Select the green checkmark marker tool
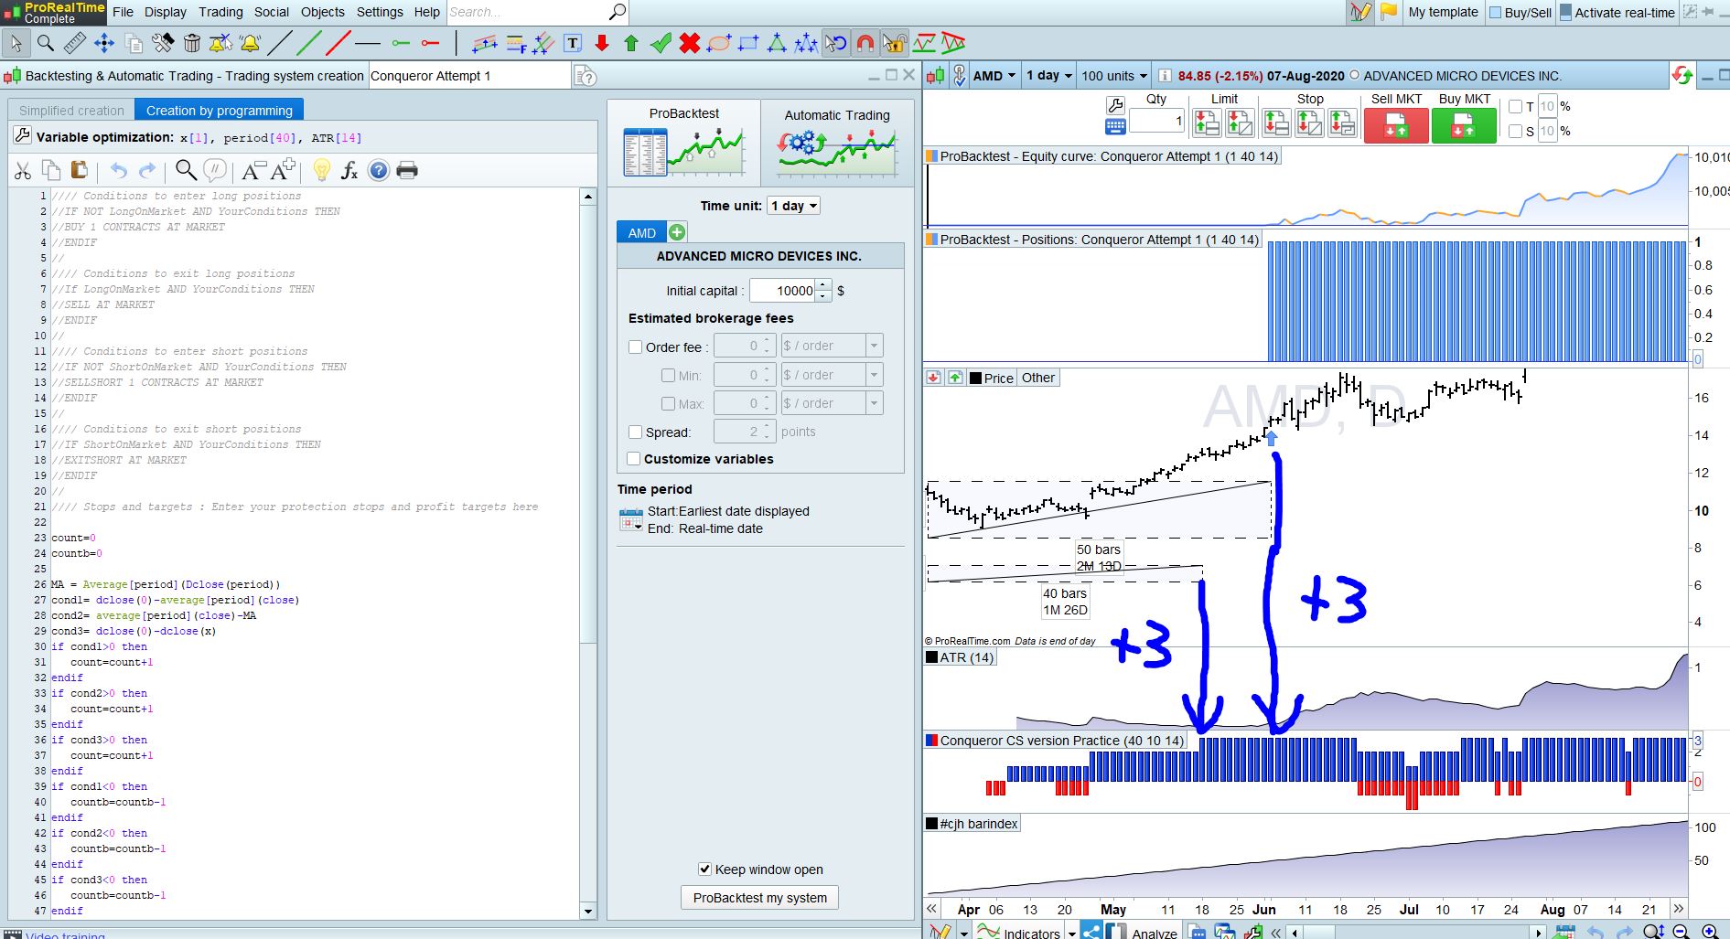This screenshot has height=939, width=1730. [x=661, y=43]
